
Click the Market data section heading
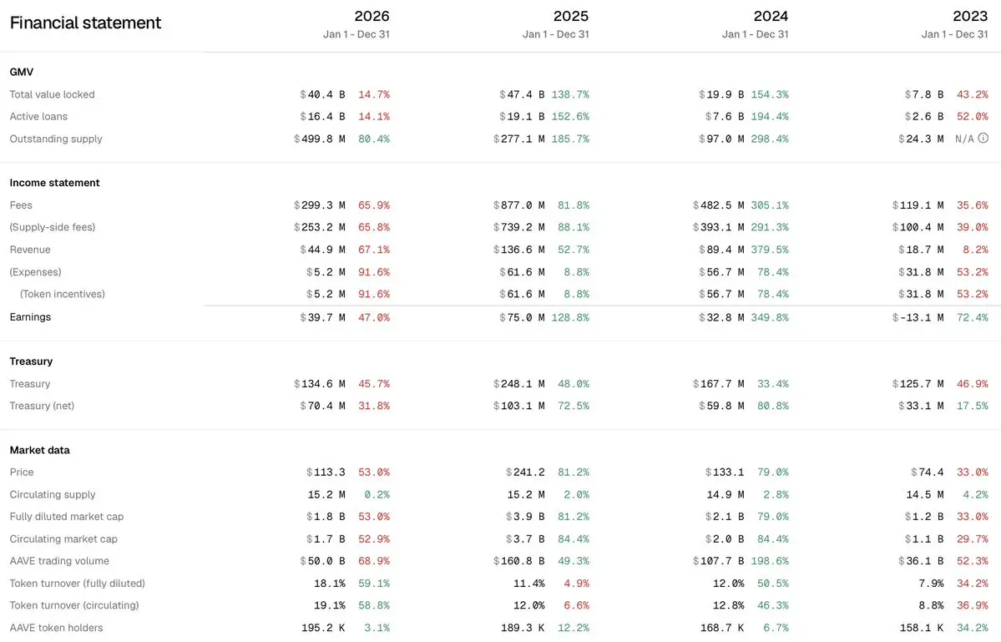[x=39, y=450]
